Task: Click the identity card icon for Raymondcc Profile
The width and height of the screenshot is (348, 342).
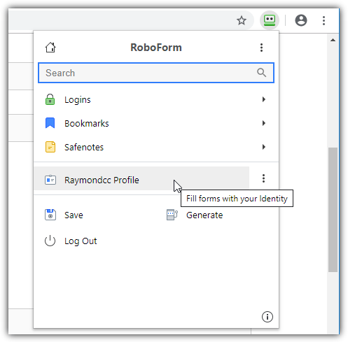Action: [50, 180]
